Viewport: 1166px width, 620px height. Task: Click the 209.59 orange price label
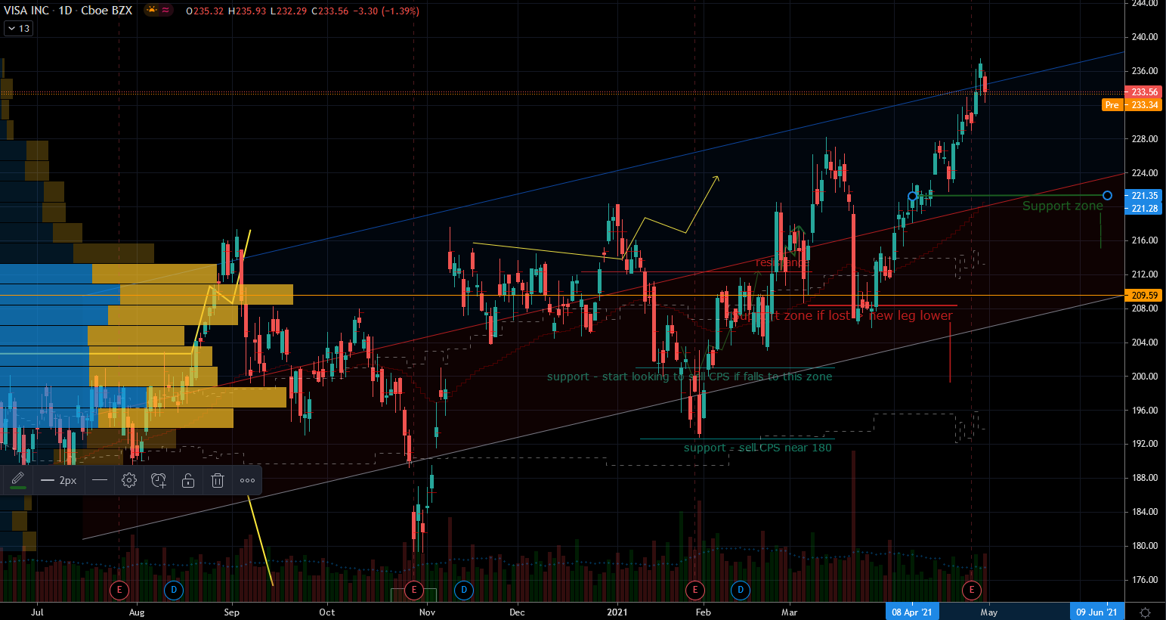(1145, 296)
